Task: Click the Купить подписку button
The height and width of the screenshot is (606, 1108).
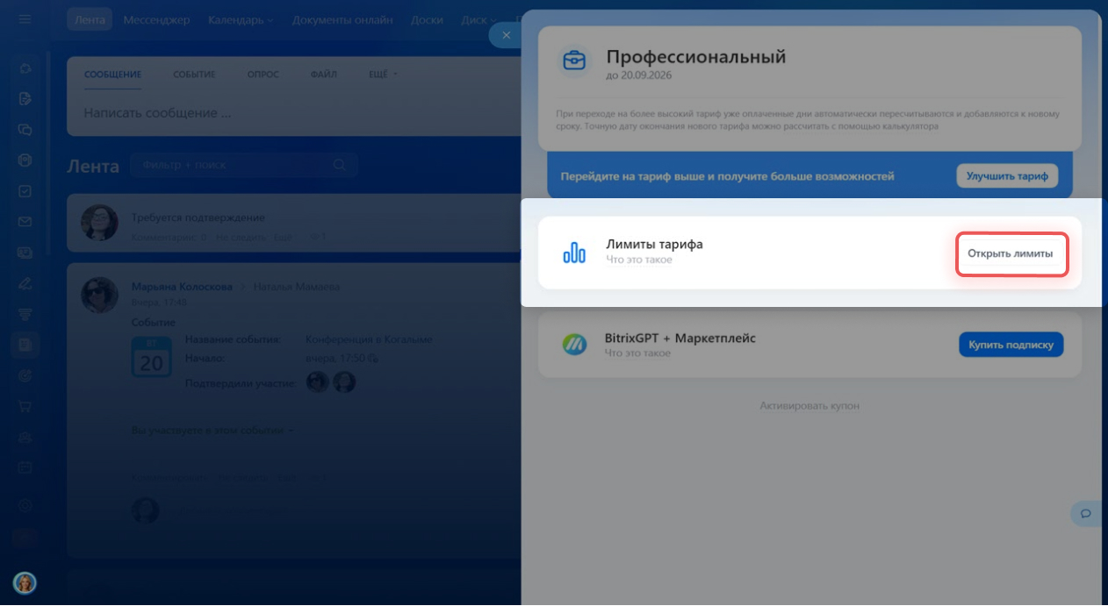Action: pyautogui.click(x=1011, y=345)
